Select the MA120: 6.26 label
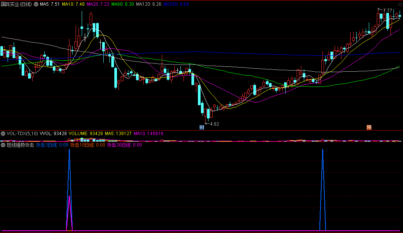This screenshot has width=403, height=233. [149, 5]
